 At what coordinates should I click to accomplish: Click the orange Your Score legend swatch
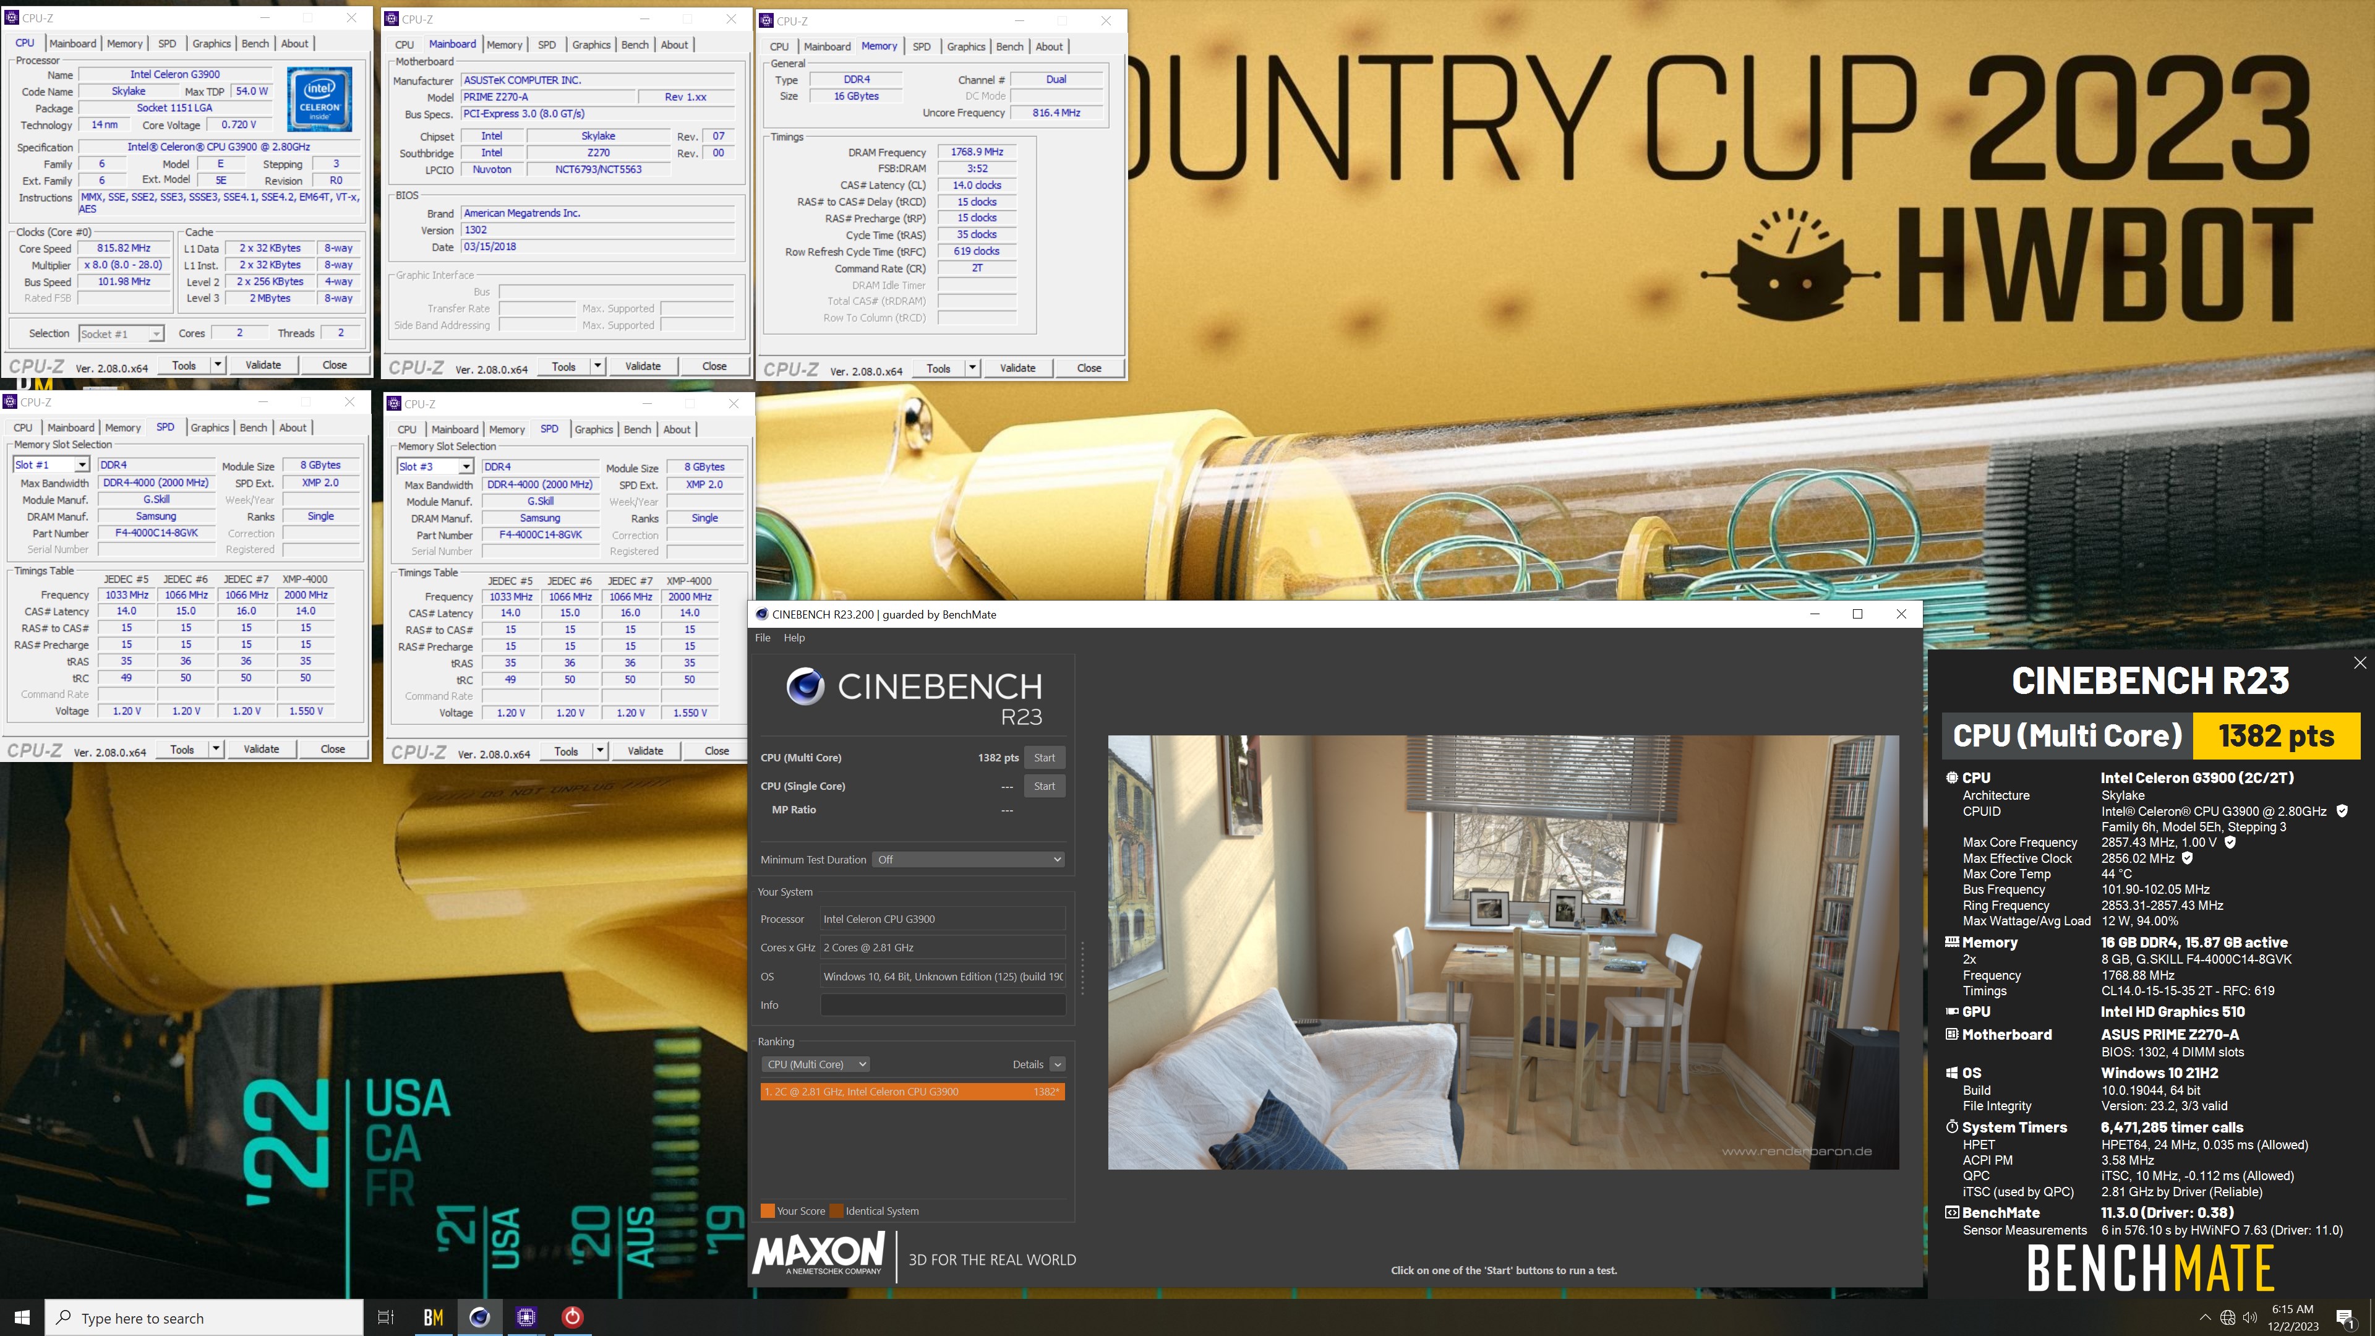pyautogui.click(x=767, y=1212)
